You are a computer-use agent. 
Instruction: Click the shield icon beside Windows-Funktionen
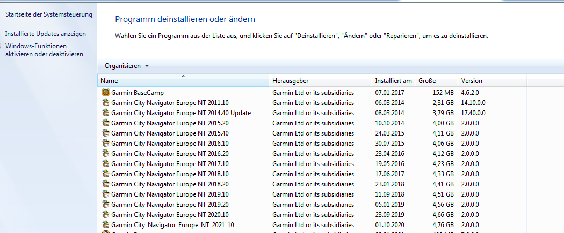[2, 46]
